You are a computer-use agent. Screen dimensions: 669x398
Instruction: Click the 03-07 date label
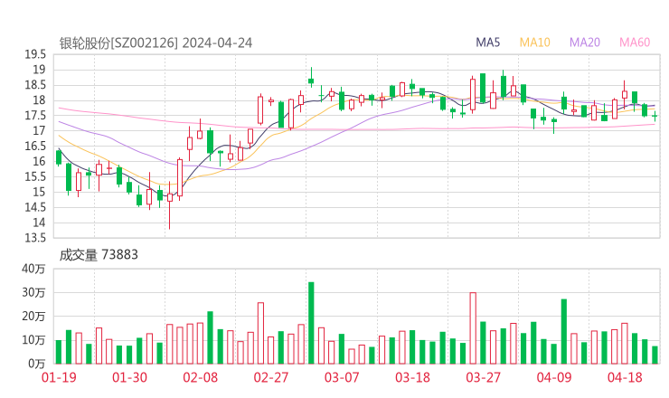(x=342, y=377)
